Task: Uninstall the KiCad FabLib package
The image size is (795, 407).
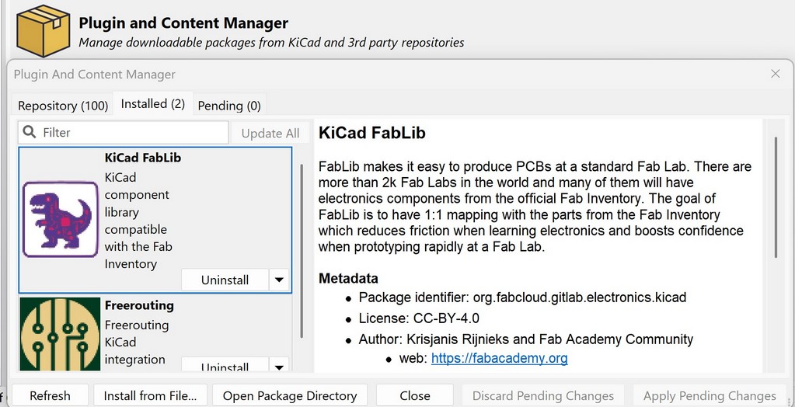Action: click(225, 280)
